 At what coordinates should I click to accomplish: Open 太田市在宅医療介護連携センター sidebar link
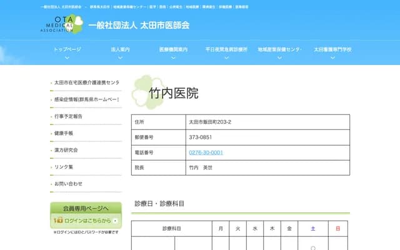click(86, 82)
